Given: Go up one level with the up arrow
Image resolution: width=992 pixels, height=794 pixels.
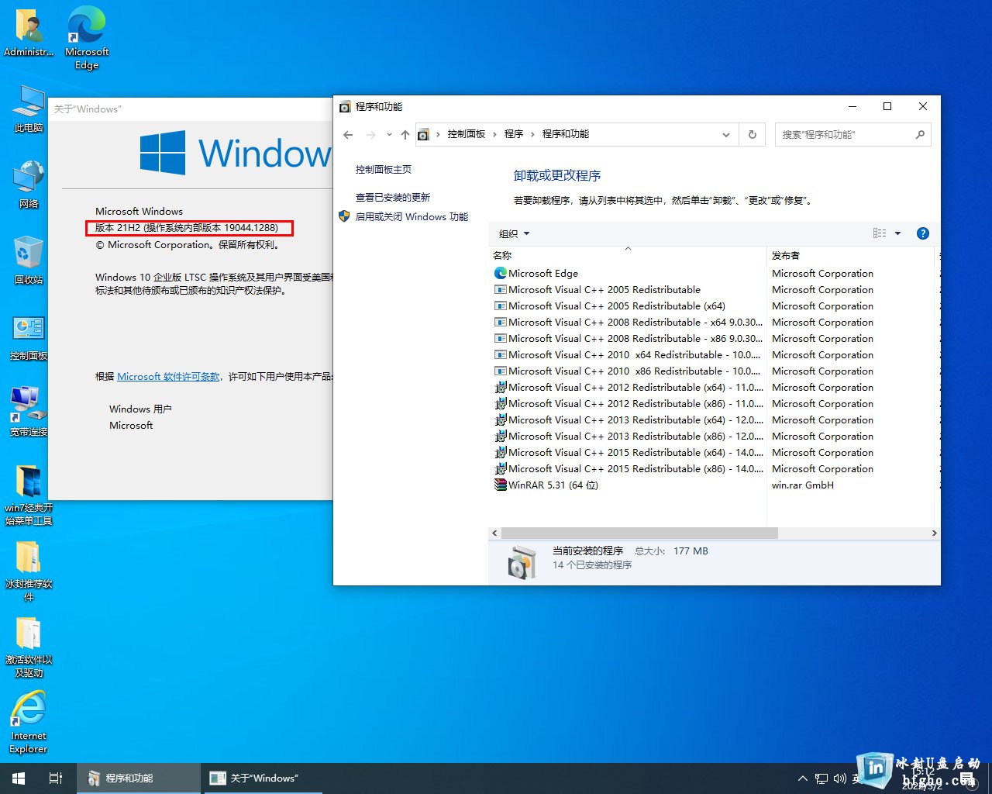Looking at the screenshot, I should tap(405, 134).
